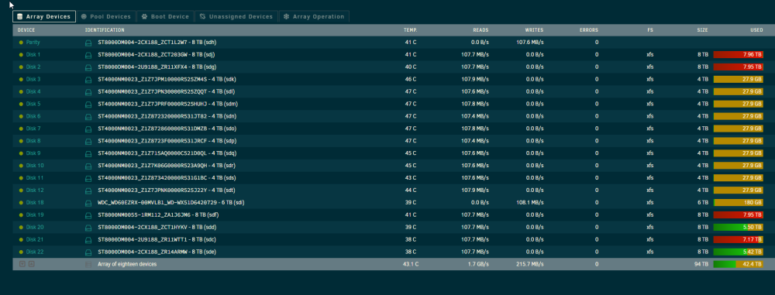Click the Disk 5 status indicator dot
Screen dimensions: 775x295
tap(21, 105)
